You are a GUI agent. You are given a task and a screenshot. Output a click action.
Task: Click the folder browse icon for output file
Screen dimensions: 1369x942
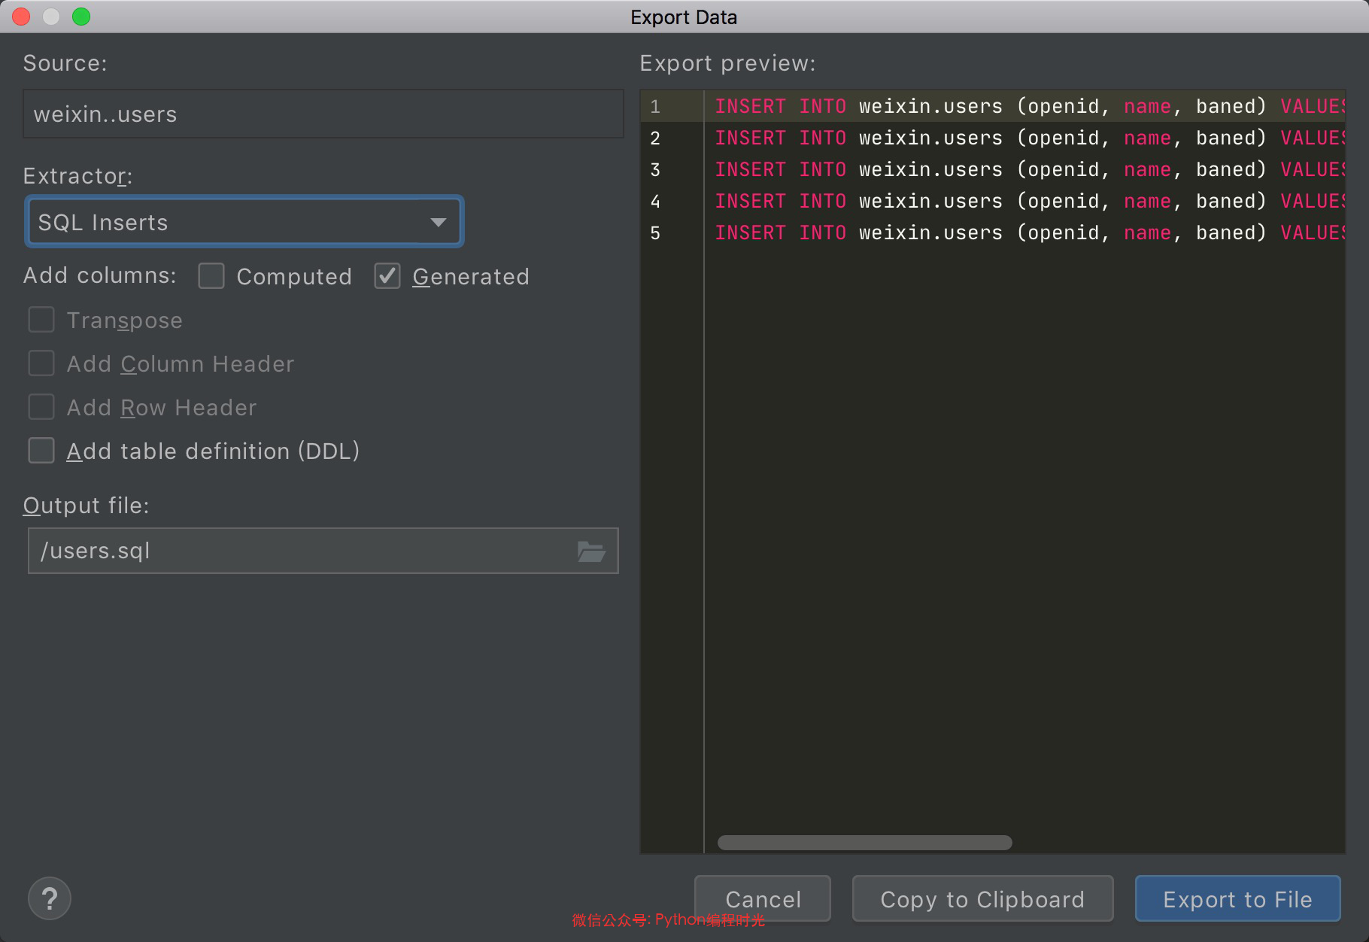tap(591, 552)
